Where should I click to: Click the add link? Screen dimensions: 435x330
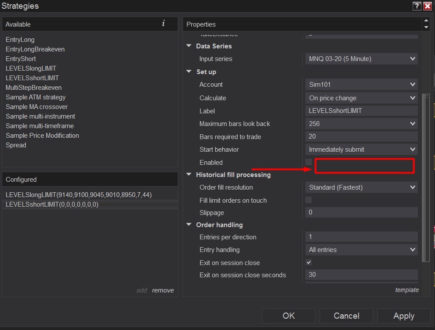142,290
